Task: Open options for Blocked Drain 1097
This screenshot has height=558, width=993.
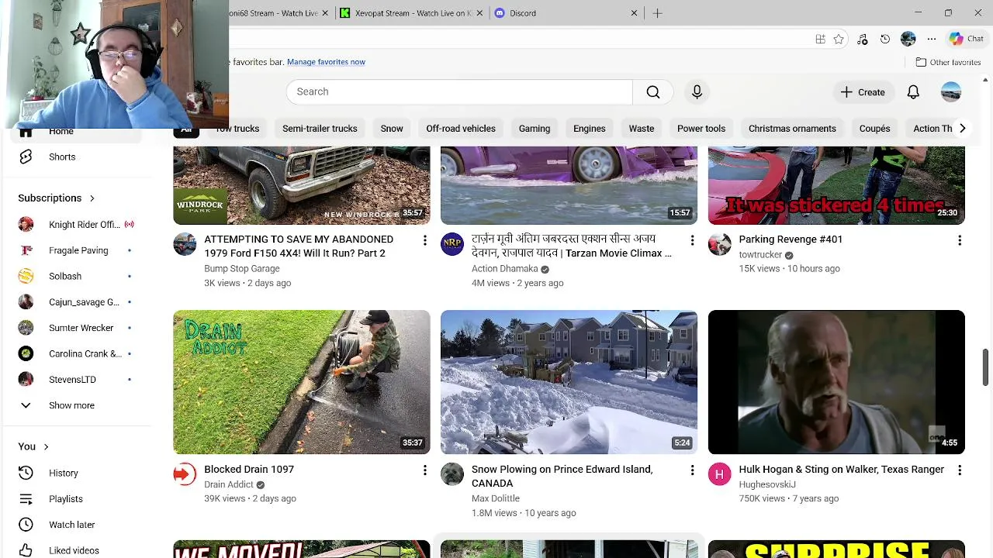Action: click(x=424, y=470)
